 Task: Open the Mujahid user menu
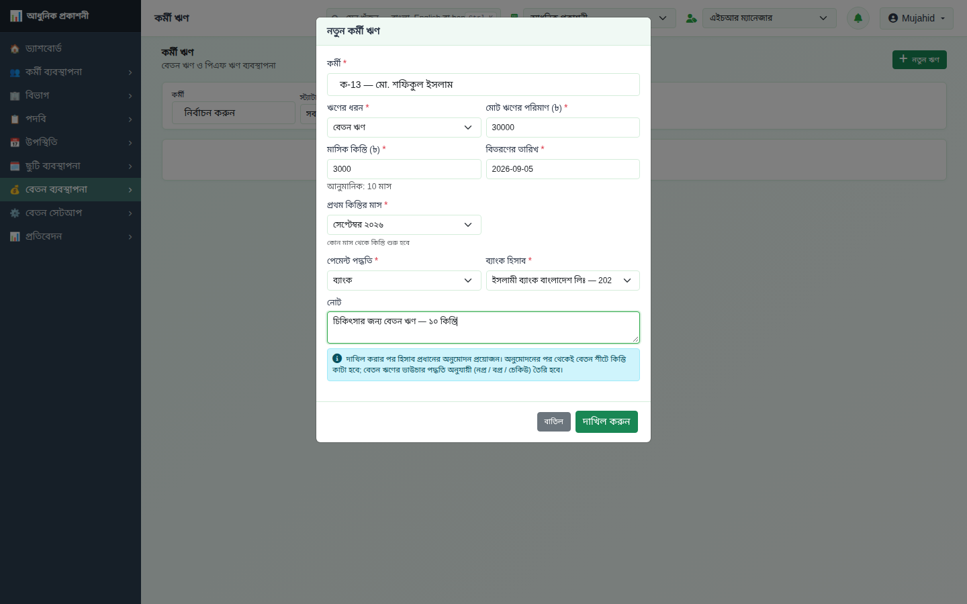[917, 18]
